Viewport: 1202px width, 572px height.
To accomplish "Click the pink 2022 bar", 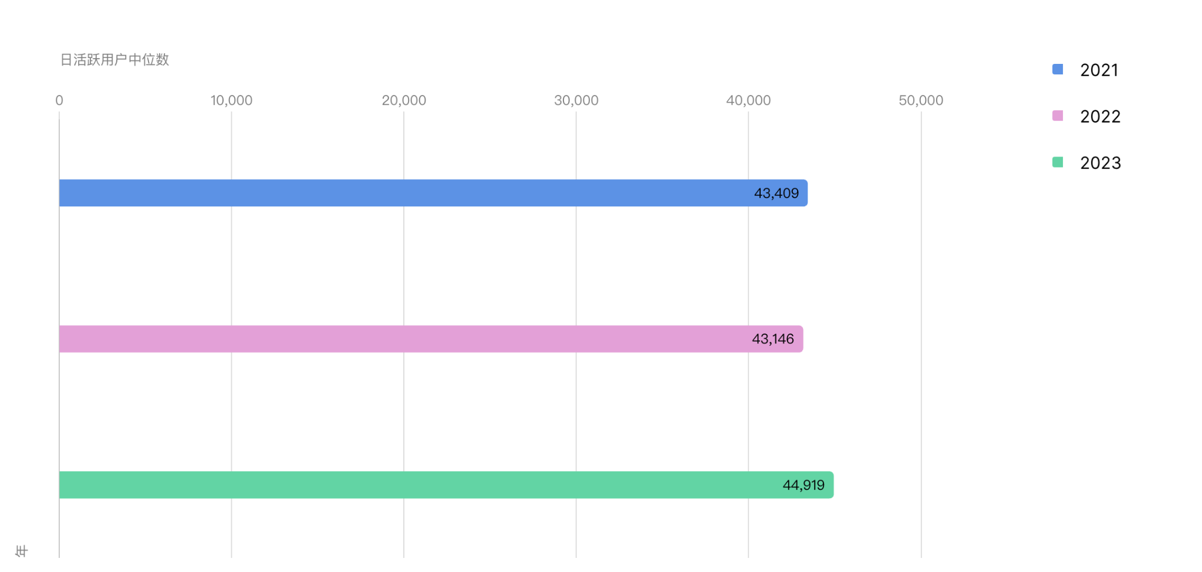I will 431,339.
